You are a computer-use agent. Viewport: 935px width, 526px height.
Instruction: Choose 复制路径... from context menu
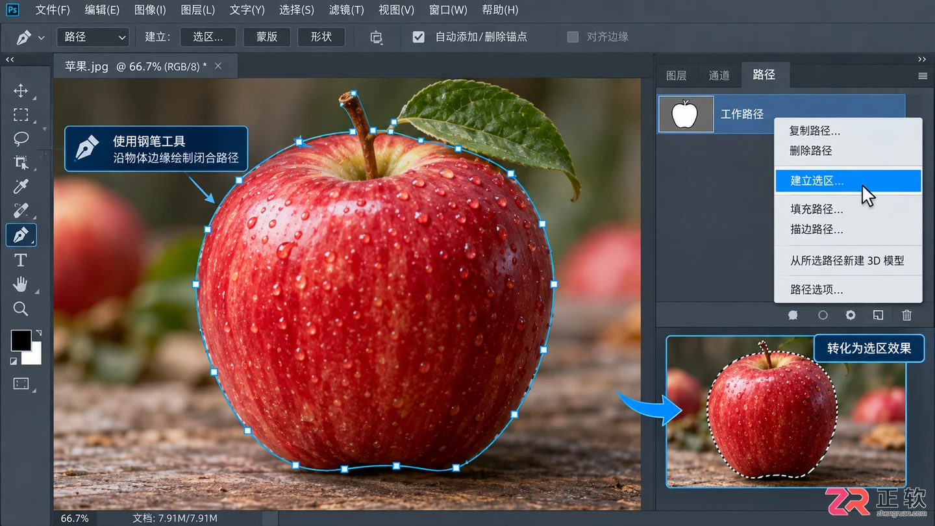[848, 131]
